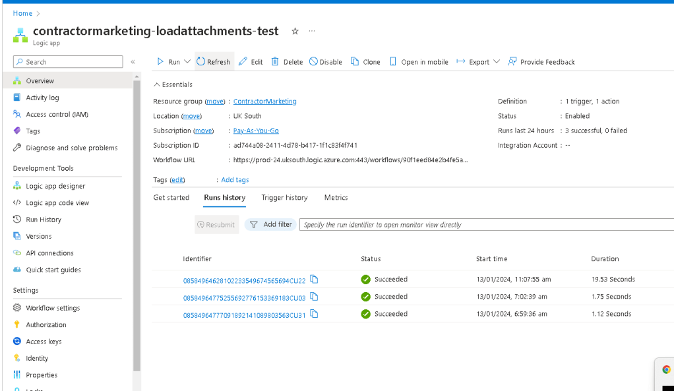Click the Tags icon in the sidebar

16,131
